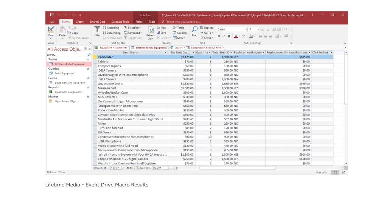
Task: Click the Save icon in title bar
Action: coord(52,15)
